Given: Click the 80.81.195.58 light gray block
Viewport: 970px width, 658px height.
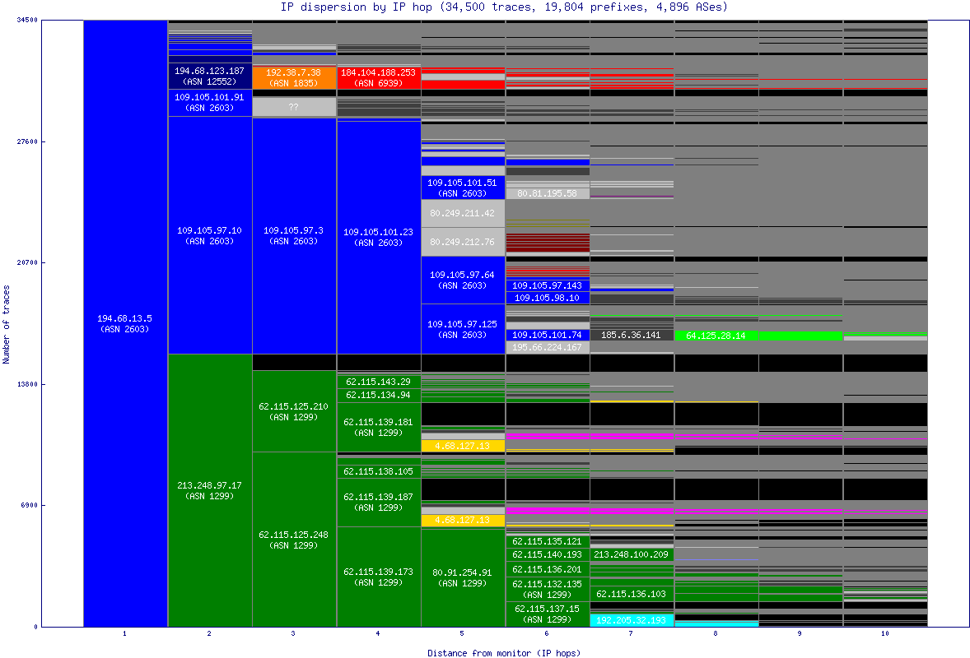Looking at the screenshot, I should coord(548,192).
